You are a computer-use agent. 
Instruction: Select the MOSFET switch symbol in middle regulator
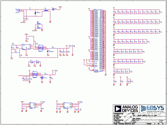[x=41, y=48]
